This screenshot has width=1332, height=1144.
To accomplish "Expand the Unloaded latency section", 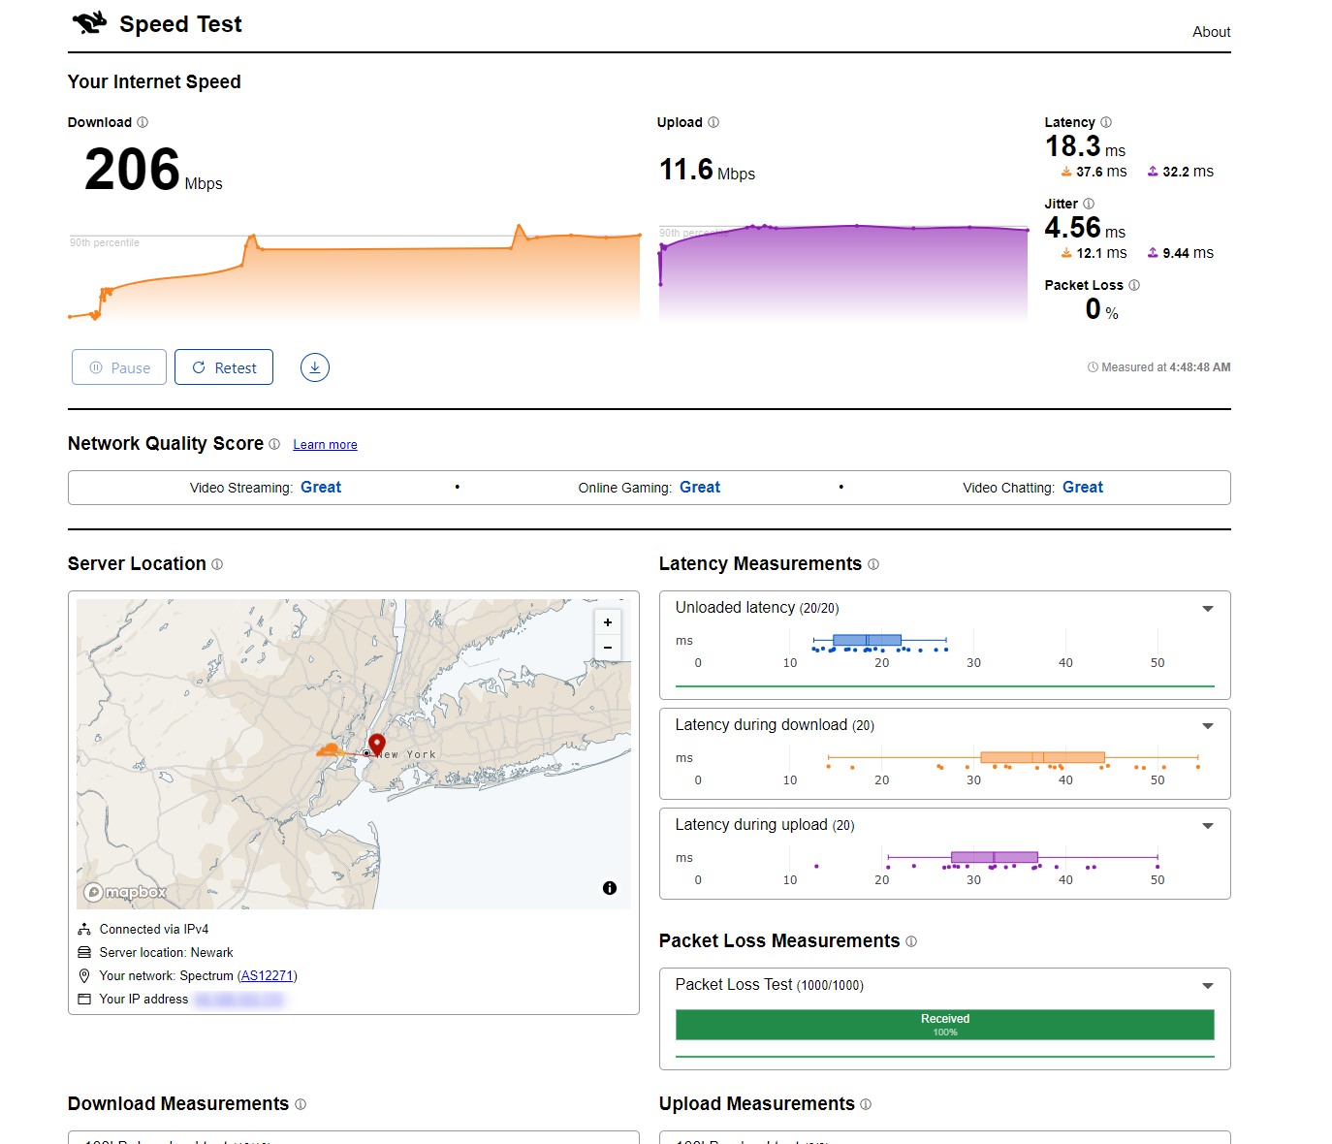I will point(1208,609).
